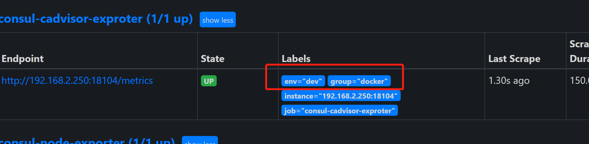Open the consul-node-exporter group heading

(87, 141)
